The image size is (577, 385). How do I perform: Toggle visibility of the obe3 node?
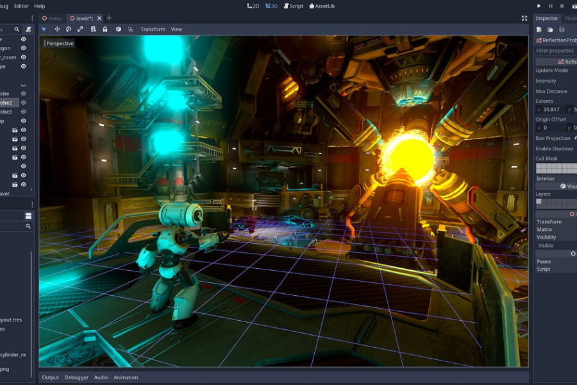(23, 112)
